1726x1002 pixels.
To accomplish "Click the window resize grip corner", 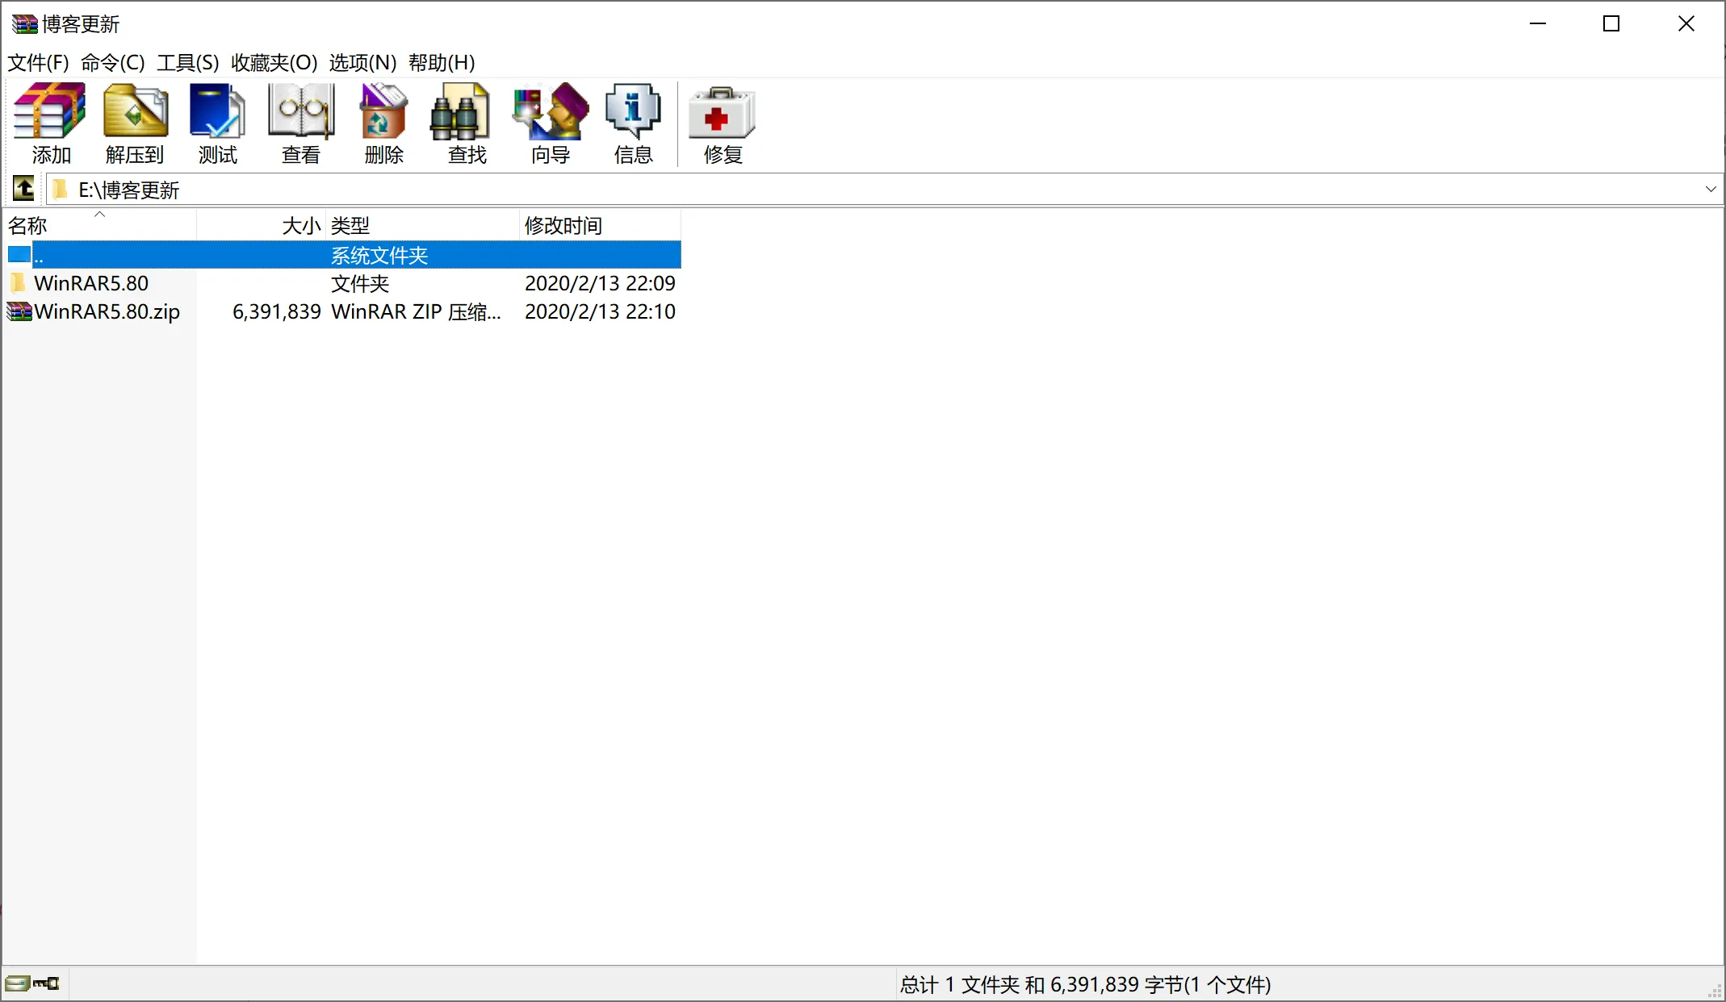I will pyautogui.click(x=1715, y=992).
